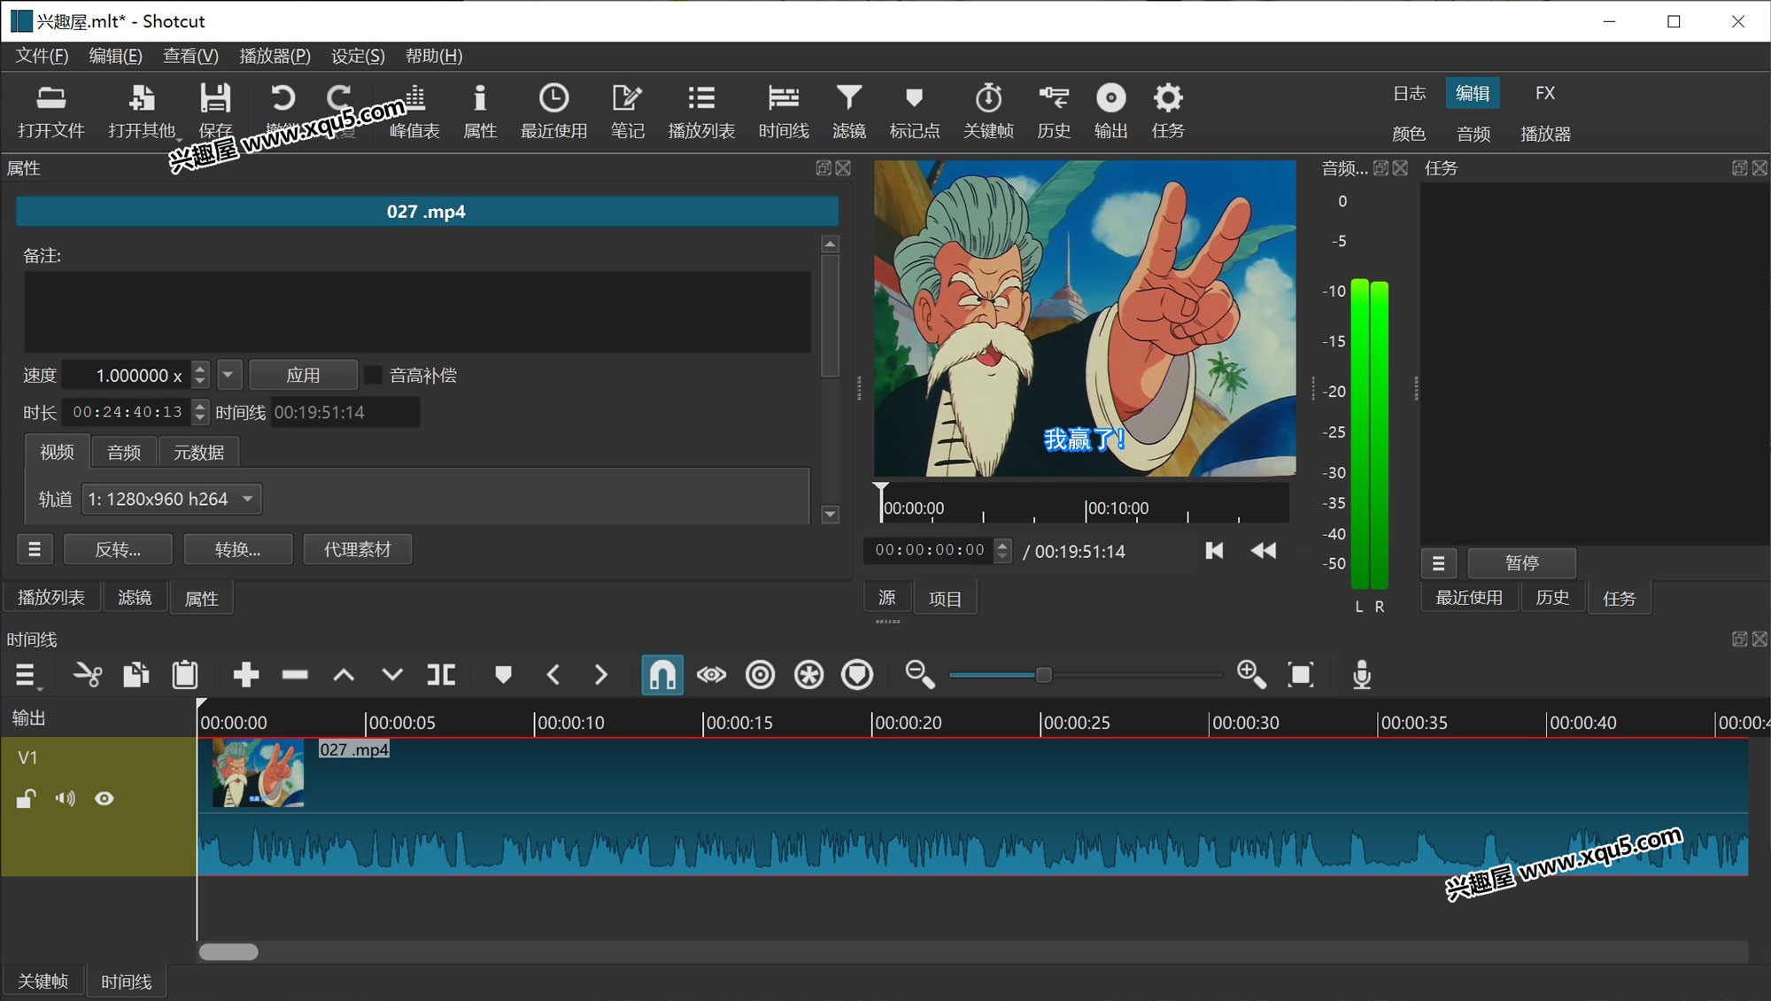Click the 反转... button
This screenshot has height=1001, width=1771.
(118, 550)
